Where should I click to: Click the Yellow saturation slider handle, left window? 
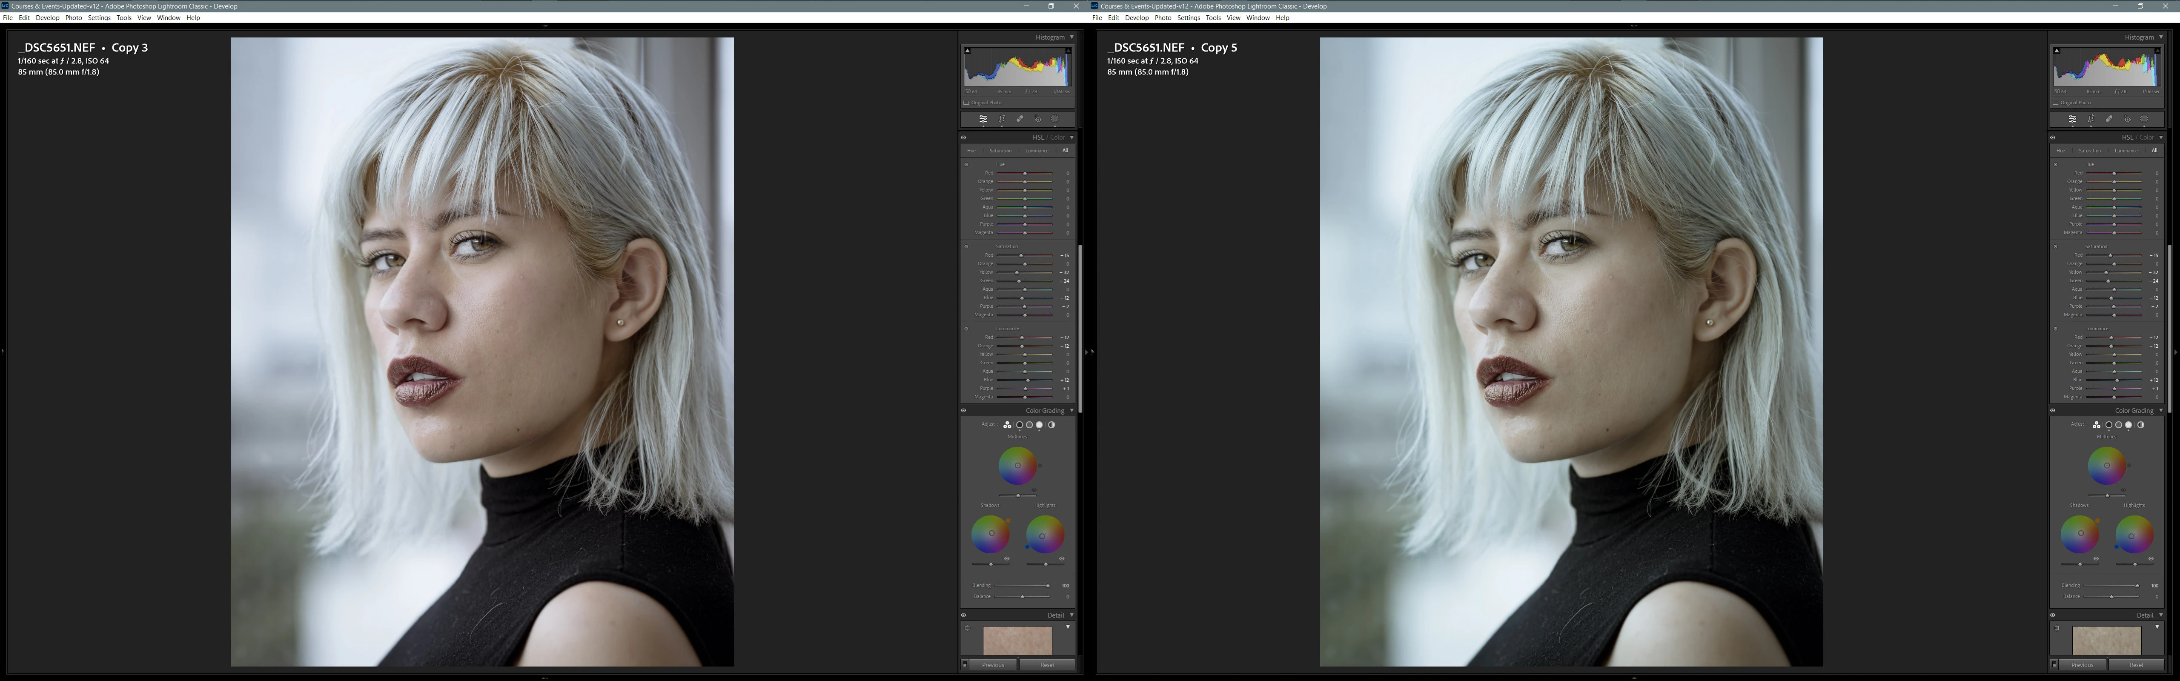pyautogui.click(x=1017, y=272)
